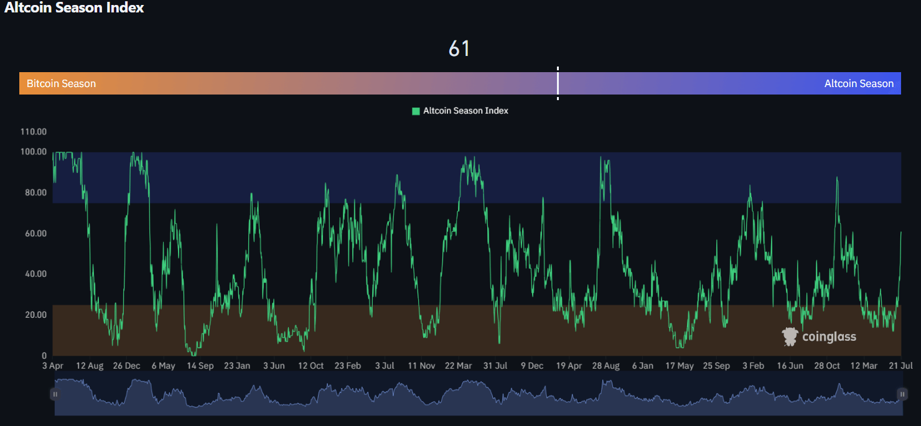Click the Altcoin Season Index page title

coord(74,8)
